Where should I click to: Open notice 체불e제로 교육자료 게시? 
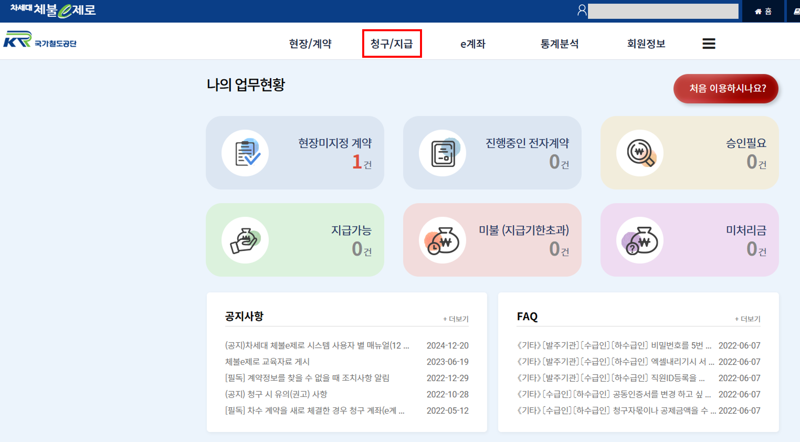[267, 362]
